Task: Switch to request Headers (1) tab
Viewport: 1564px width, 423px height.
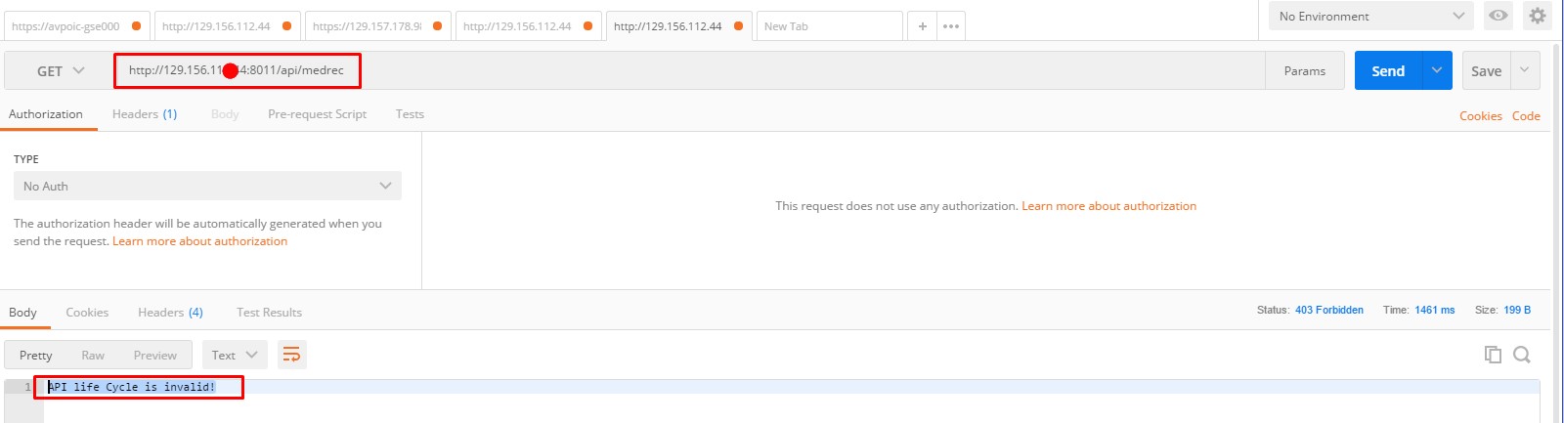Action: 145,114
